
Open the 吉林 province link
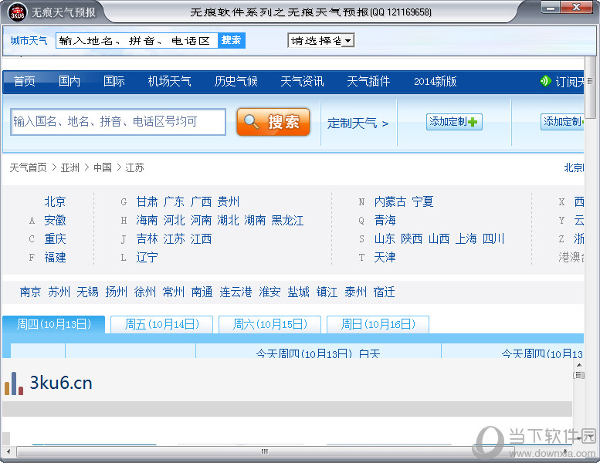coord(147,239)
